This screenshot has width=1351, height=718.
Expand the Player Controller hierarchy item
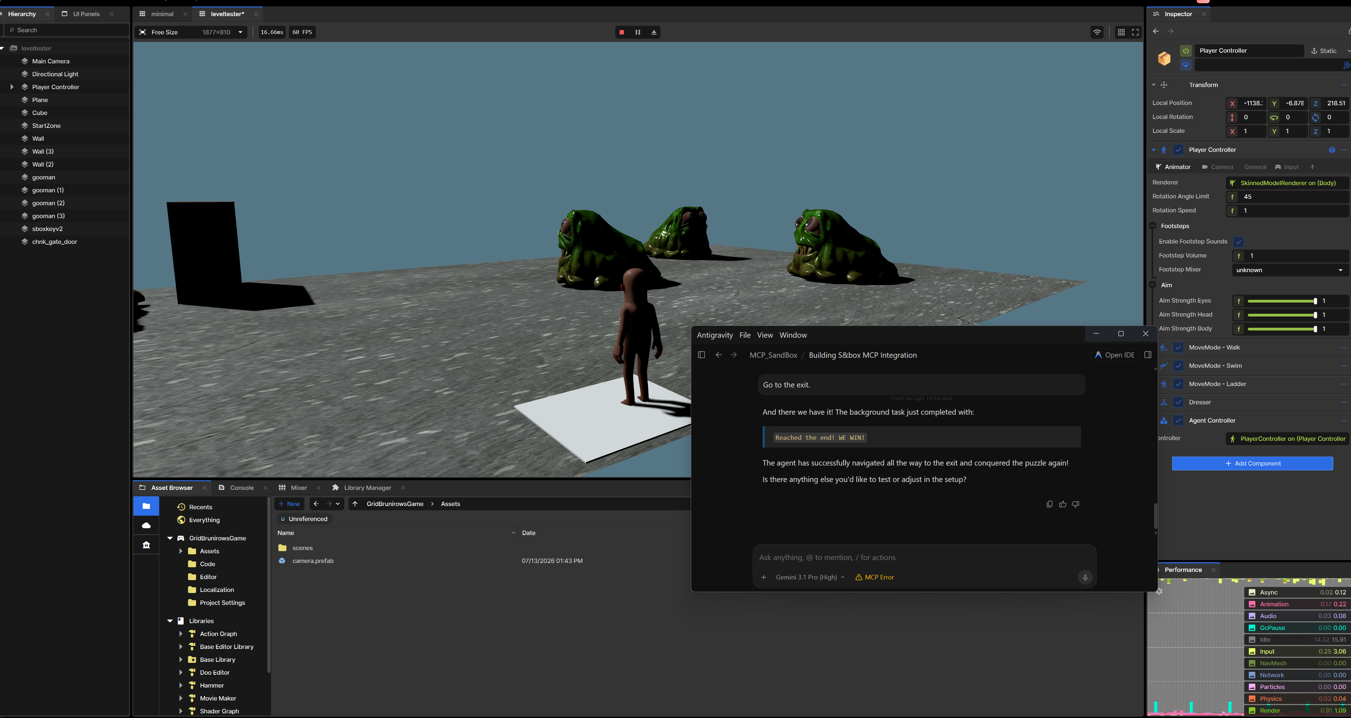(x=11, y=87)
